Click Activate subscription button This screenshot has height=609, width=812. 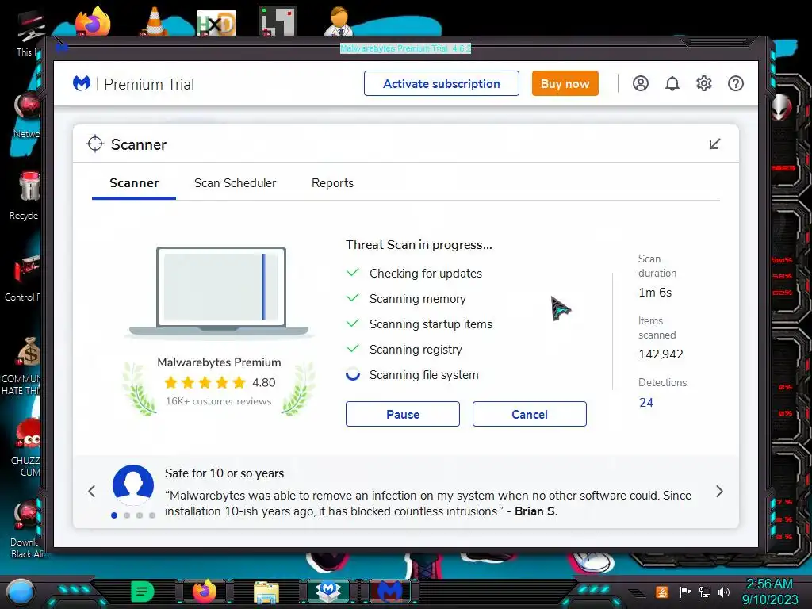point(441,83)
